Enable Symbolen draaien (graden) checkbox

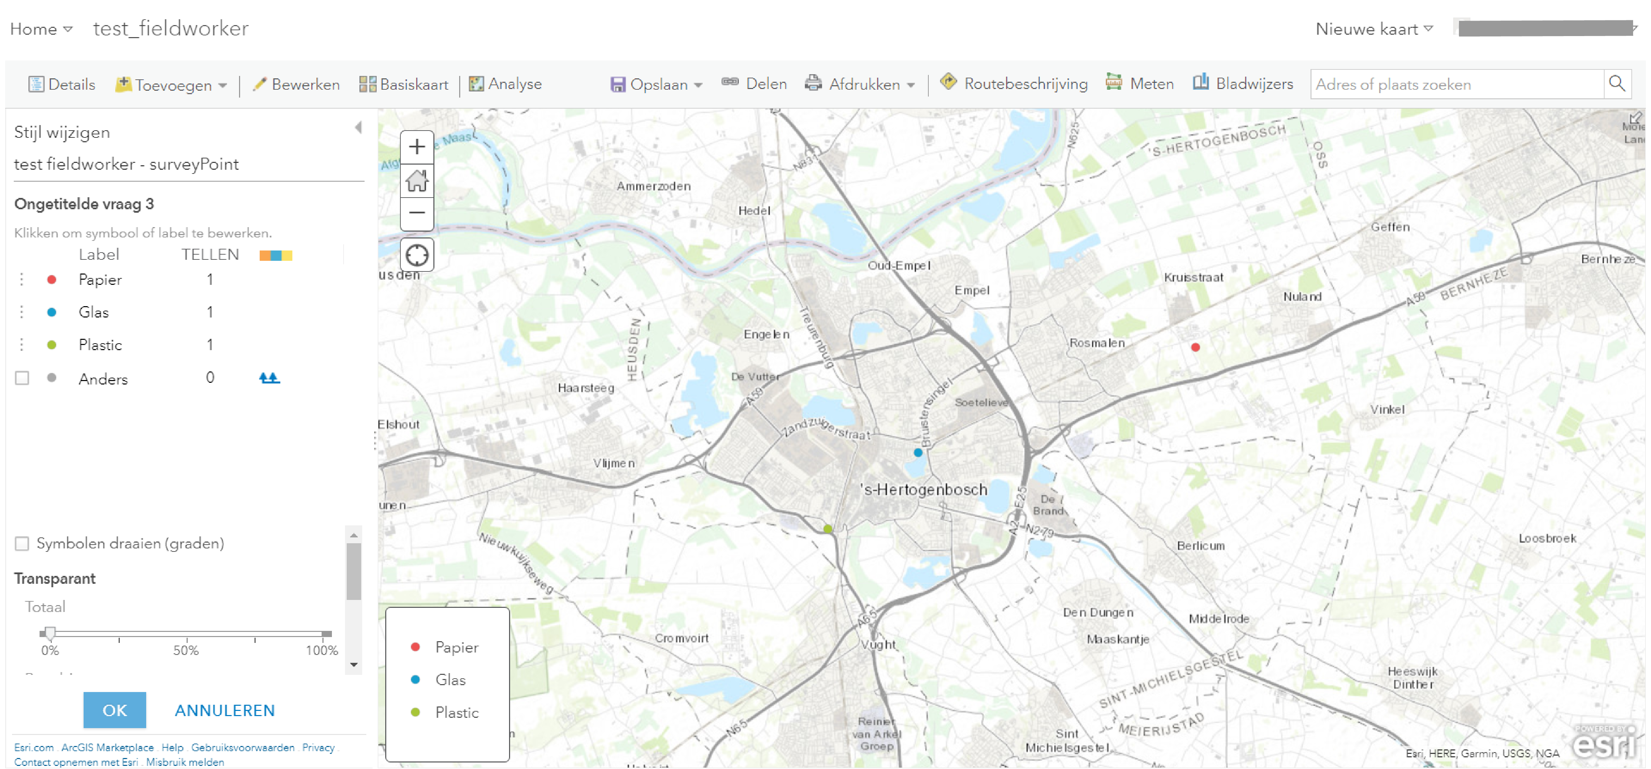click(22, 544)
